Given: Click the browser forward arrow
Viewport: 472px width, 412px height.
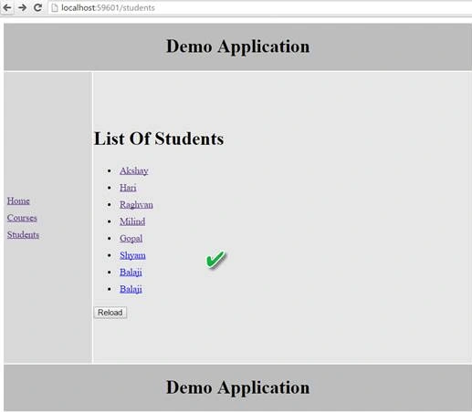Looking at the screenshot, I should pos(22,7).
